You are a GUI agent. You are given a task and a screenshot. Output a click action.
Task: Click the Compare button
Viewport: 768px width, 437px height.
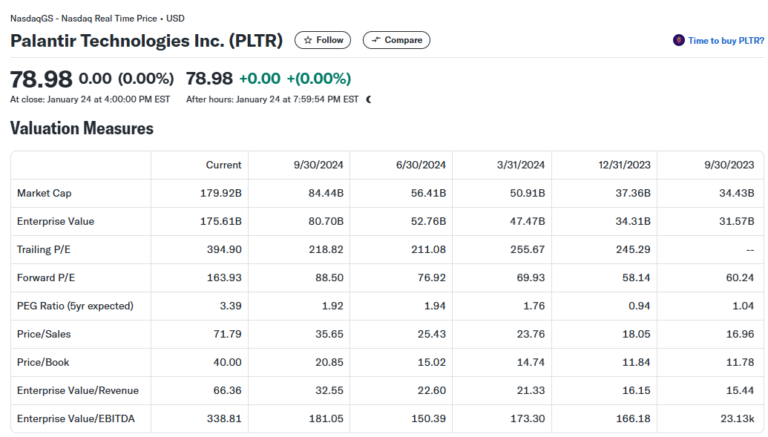[396, 40]
